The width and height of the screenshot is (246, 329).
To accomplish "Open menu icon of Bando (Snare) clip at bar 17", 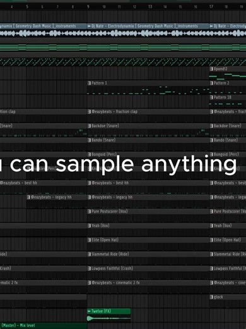I will click(x=211, y=140).
